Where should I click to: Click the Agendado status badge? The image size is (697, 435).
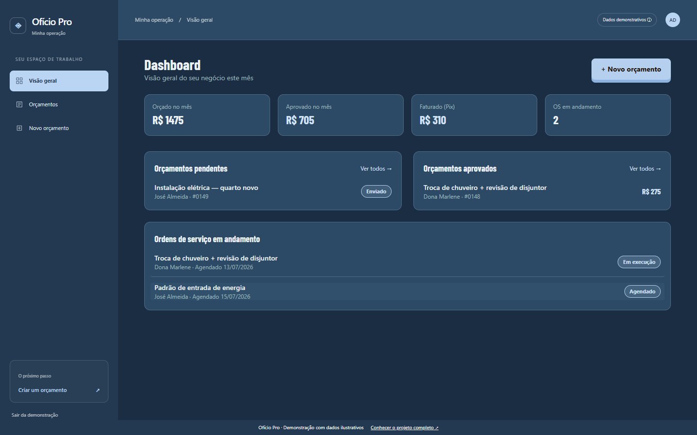[x=642, y=291]
